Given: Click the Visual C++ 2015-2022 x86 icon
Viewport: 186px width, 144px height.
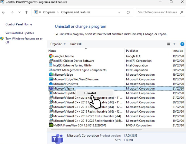Looking at the screenshot, I should (x=51, y=121).
